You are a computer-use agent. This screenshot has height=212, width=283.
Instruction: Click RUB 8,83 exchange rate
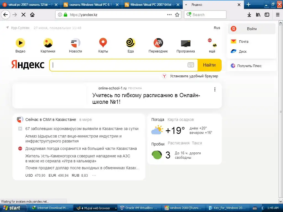pyautogui.click(x=80, y=175)
